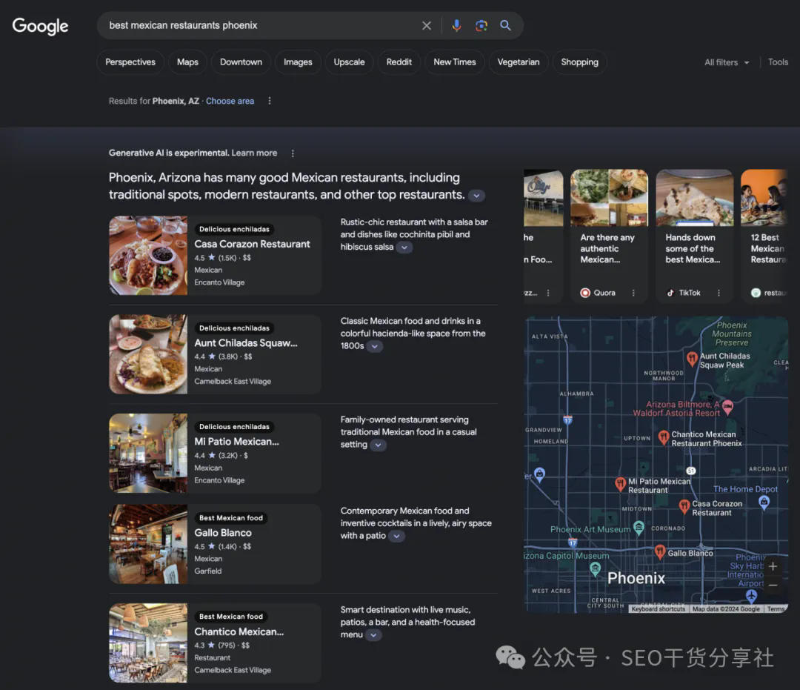Click the Quora source icon

point(585,293)
